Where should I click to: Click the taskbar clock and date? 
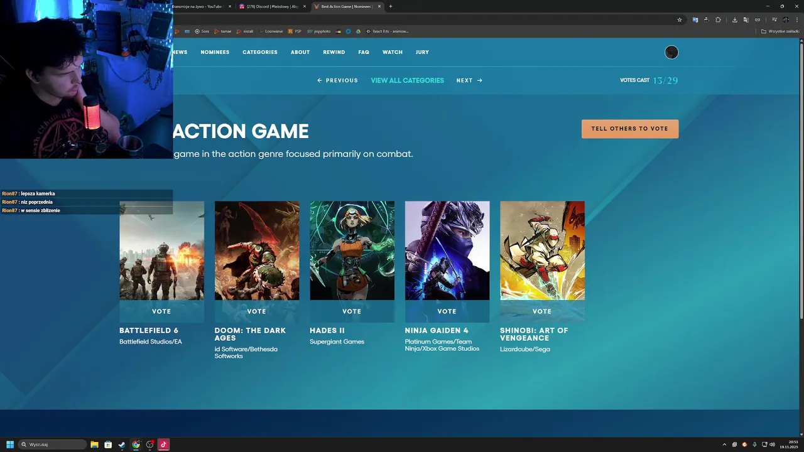[x=789, y=444]
